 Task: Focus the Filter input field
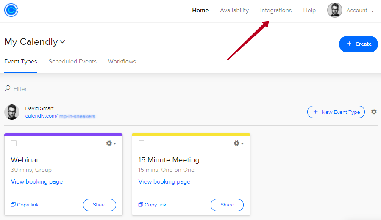(20, 89)
